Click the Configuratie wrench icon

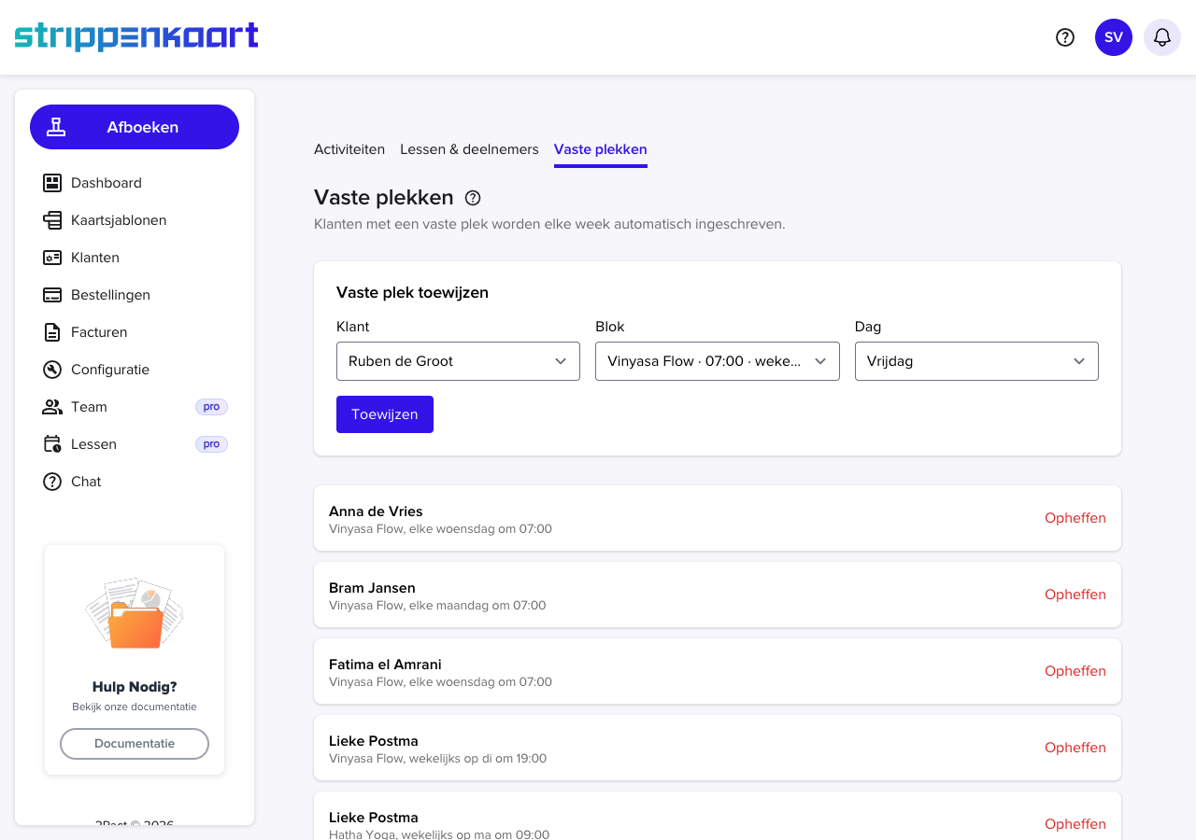pos(52,370)
